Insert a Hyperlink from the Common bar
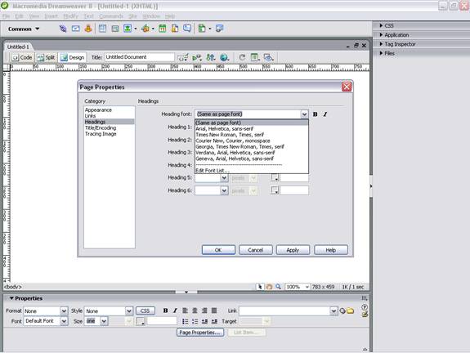 [63, 29]
